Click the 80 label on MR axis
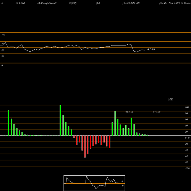Screen dimensions: 191x191 pyautogui.click(x=186, y=113)
